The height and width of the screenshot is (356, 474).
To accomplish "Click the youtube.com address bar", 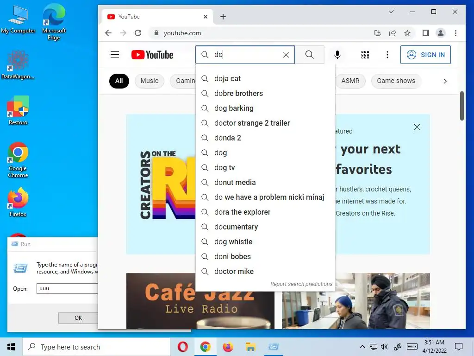I will [260, 33].
